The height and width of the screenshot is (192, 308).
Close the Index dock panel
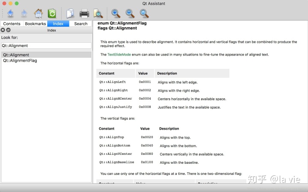tap(3, 30)
